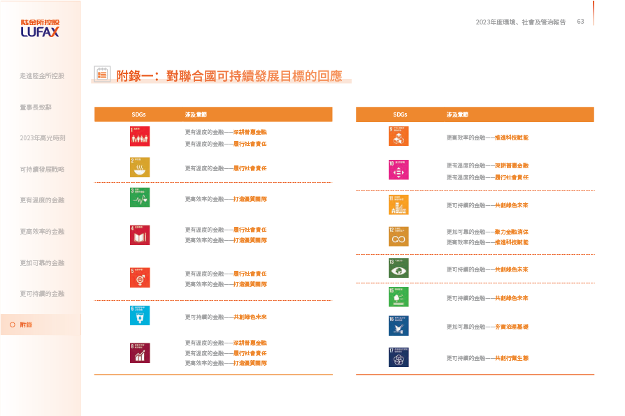Select the SDG 6 Clean Water icon
The image size is (625, 416).
[140, 315]
